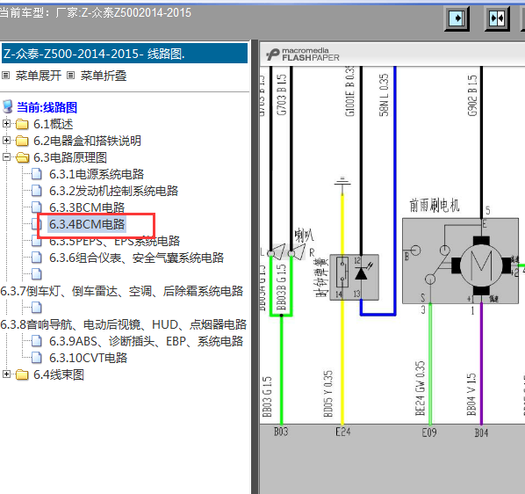This screenshot has height=494, width=525.
Task: Click the computer icon beside 当前:线路图
Action: [x=7, y=107]
